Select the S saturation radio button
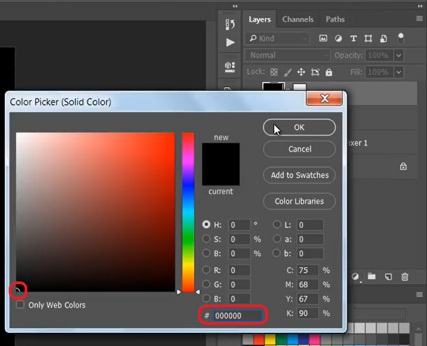427x346 pixels. (206, 239)
